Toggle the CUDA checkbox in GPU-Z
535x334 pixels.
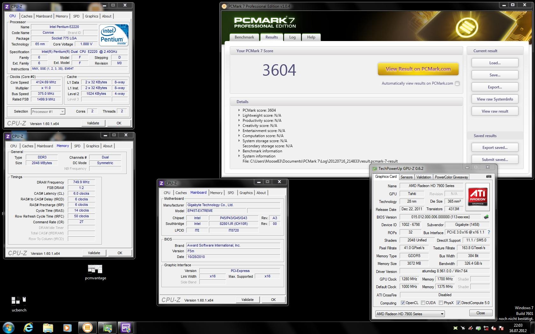click(423, 303)
